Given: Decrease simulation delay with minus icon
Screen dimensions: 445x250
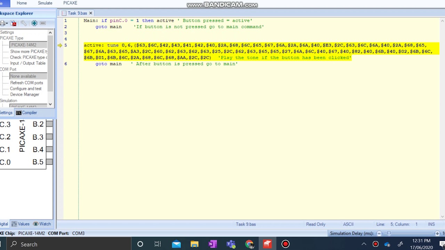Looking at the screenshot, I should [x=379, y=233].
